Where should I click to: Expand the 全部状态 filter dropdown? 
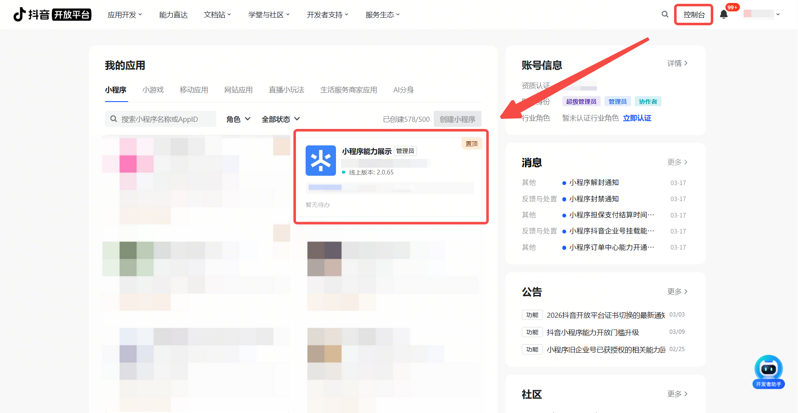click(280, 119)
